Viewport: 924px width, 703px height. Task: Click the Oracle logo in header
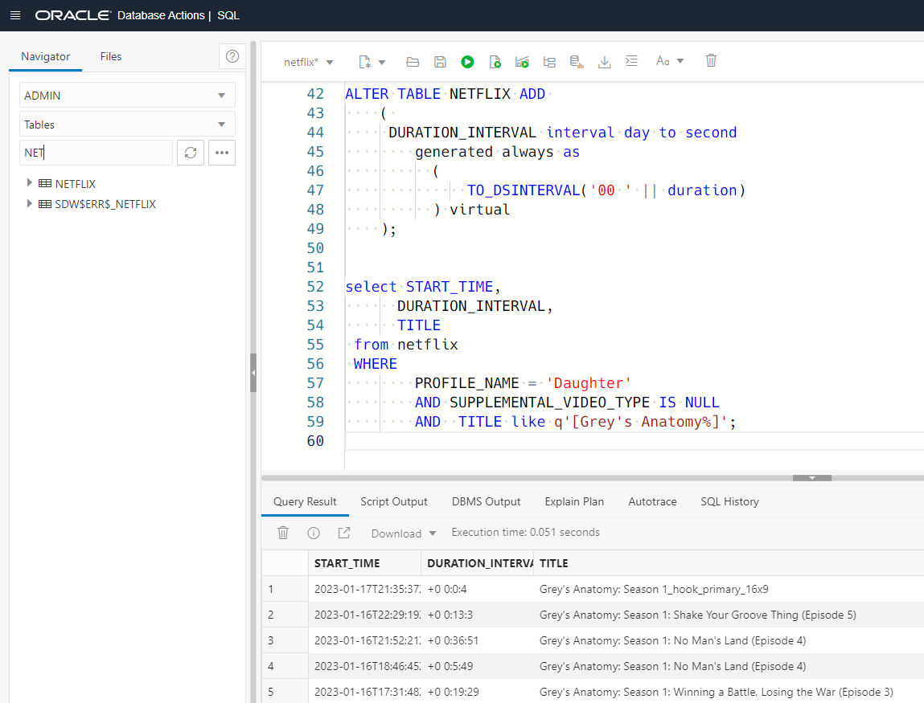pyautogui.click(x=73, y=15)
